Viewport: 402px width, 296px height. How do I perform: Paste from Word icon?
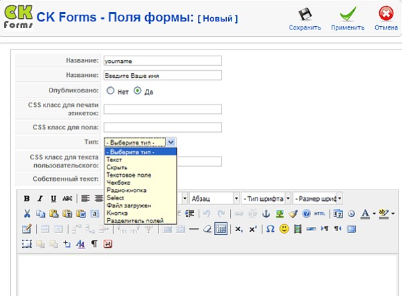pyautogui.click(x=81, y=214)
